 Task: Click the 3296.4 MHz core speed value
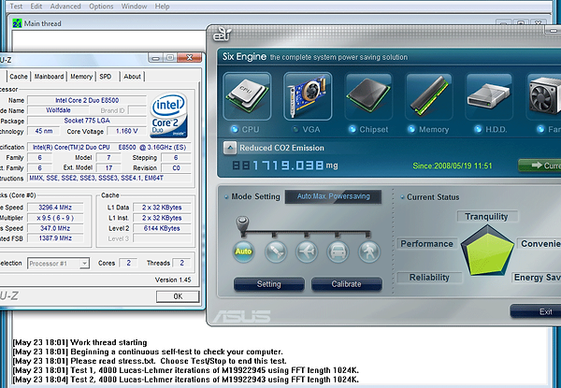click(55, 208)
